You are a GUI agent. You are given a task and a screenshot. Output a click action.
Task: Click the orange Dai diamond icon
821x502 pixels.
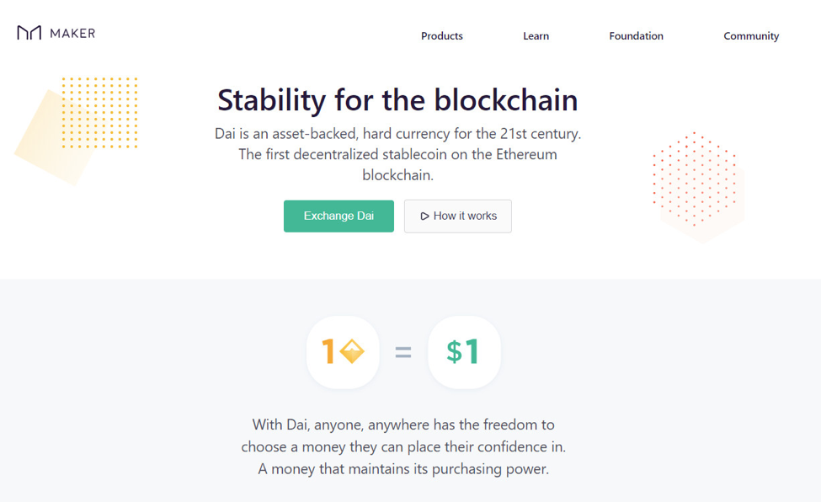pos(352,351)
